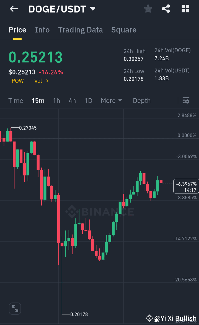Open the POW tag label
The height and width of the screenshot is (325, 199).
17,81
